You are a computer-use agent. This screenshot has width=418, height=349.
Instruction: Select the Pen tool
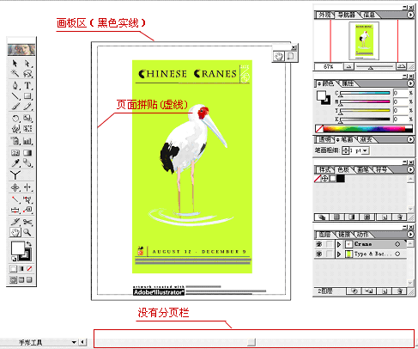coord(15,85)
